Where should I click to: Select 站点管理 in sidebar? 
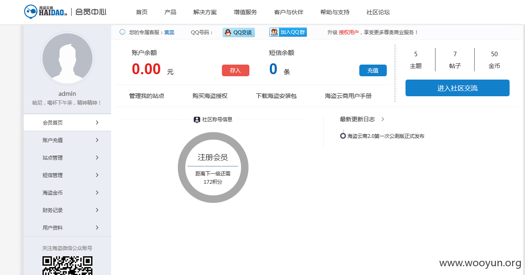click(67, 157)
